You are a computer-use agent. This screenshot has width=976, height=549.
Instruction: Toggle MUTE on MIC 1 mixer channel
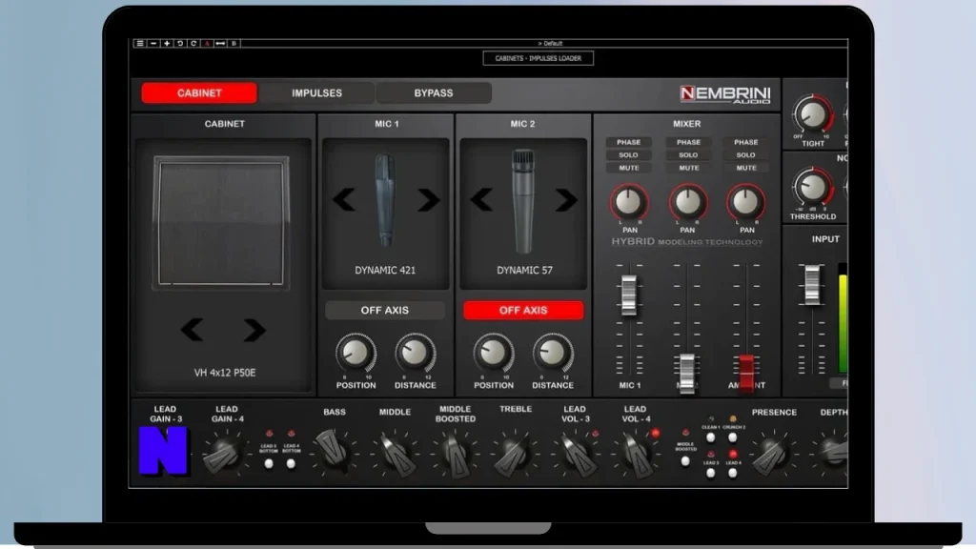click(x=629, y=168)
